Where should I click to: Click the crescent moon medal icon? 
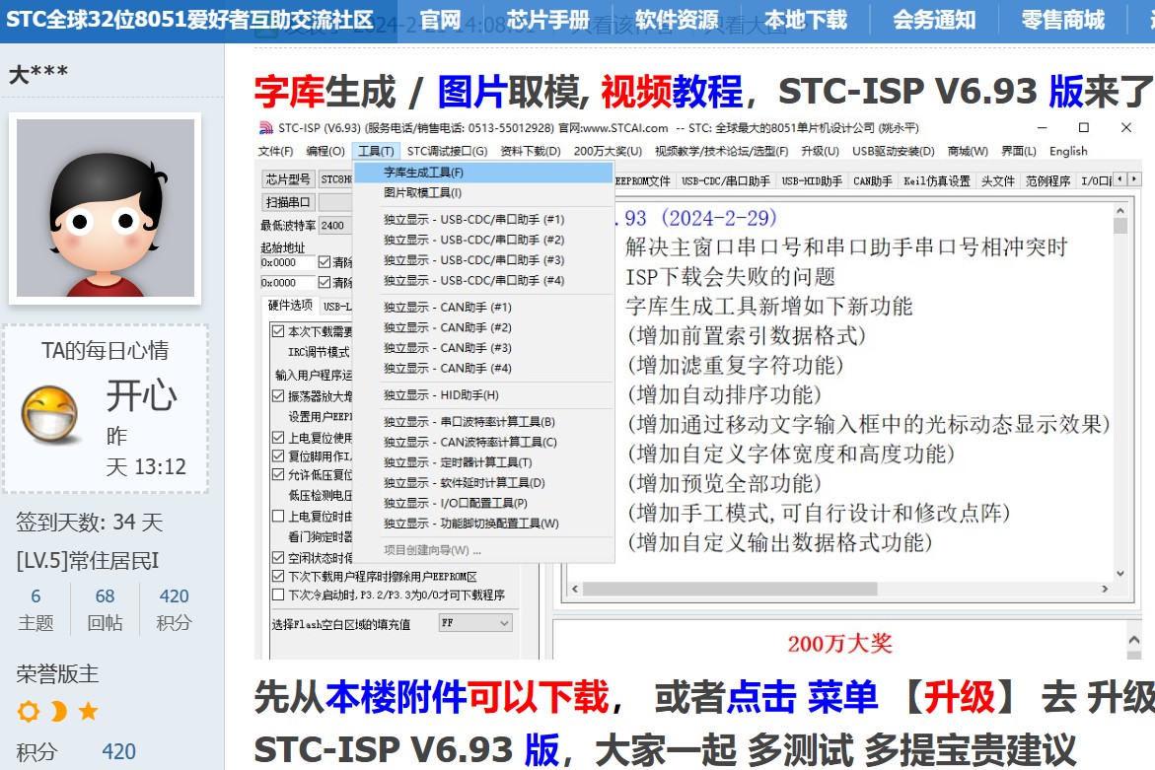tap(58, 711)
